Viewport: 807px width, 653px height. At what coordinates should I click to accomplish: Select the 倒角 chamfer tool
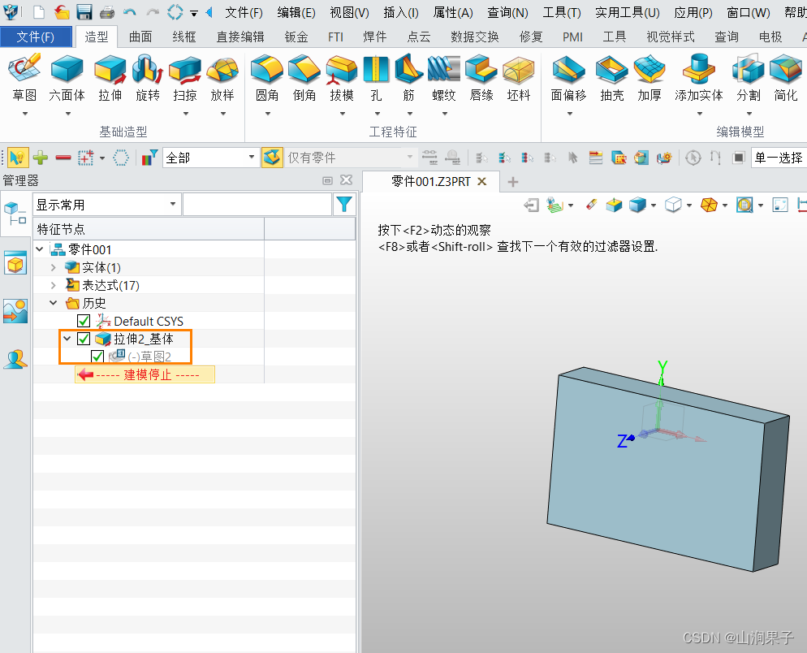304,77
